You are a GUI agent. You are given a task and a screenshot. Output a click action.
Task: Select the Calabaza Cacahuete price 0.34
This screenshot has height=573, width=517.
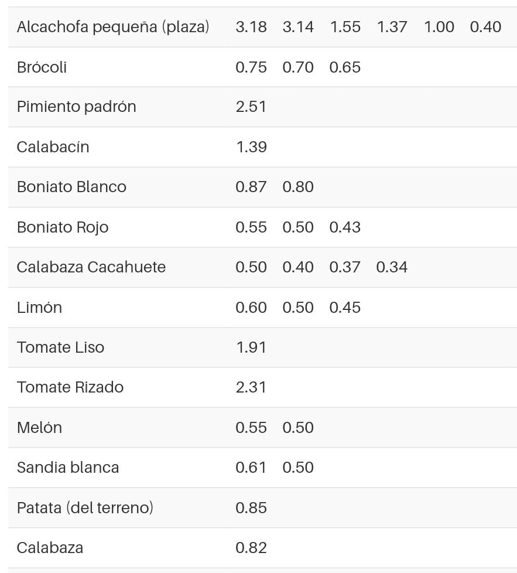point(392,267)
